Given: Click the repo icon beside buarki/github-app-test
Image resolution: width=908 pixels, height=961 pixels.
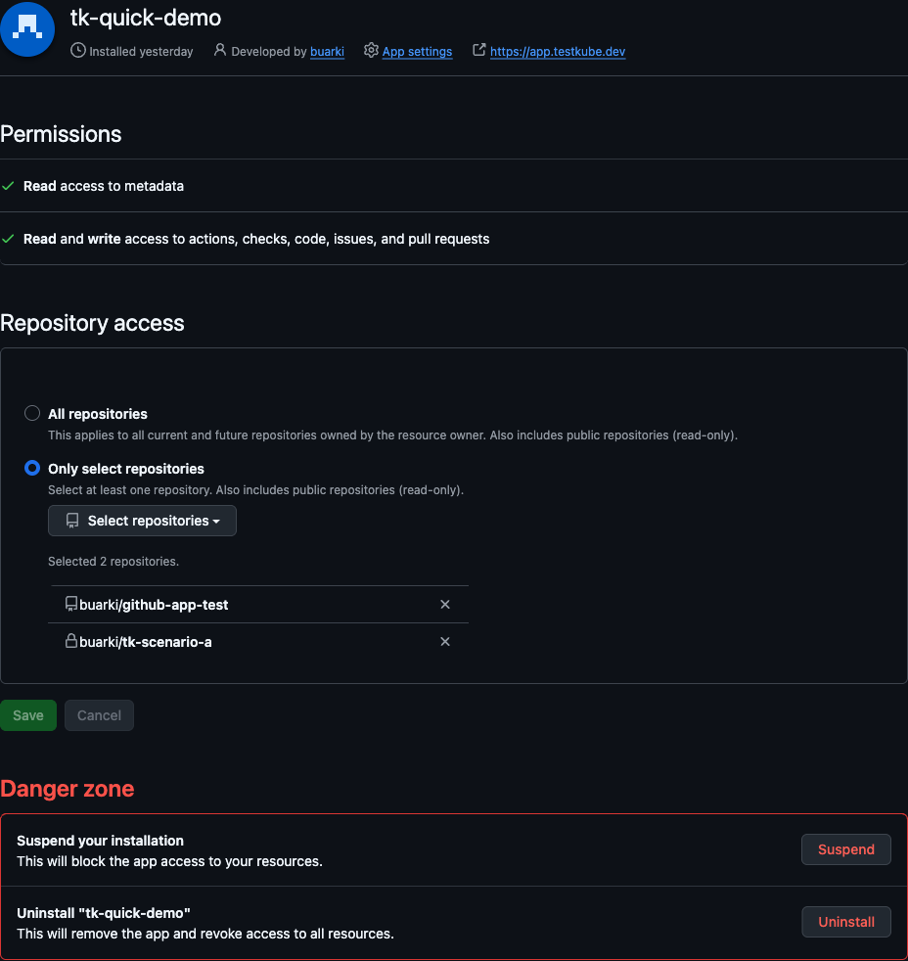Looking at the screenshot, I should tap(71, 605).
